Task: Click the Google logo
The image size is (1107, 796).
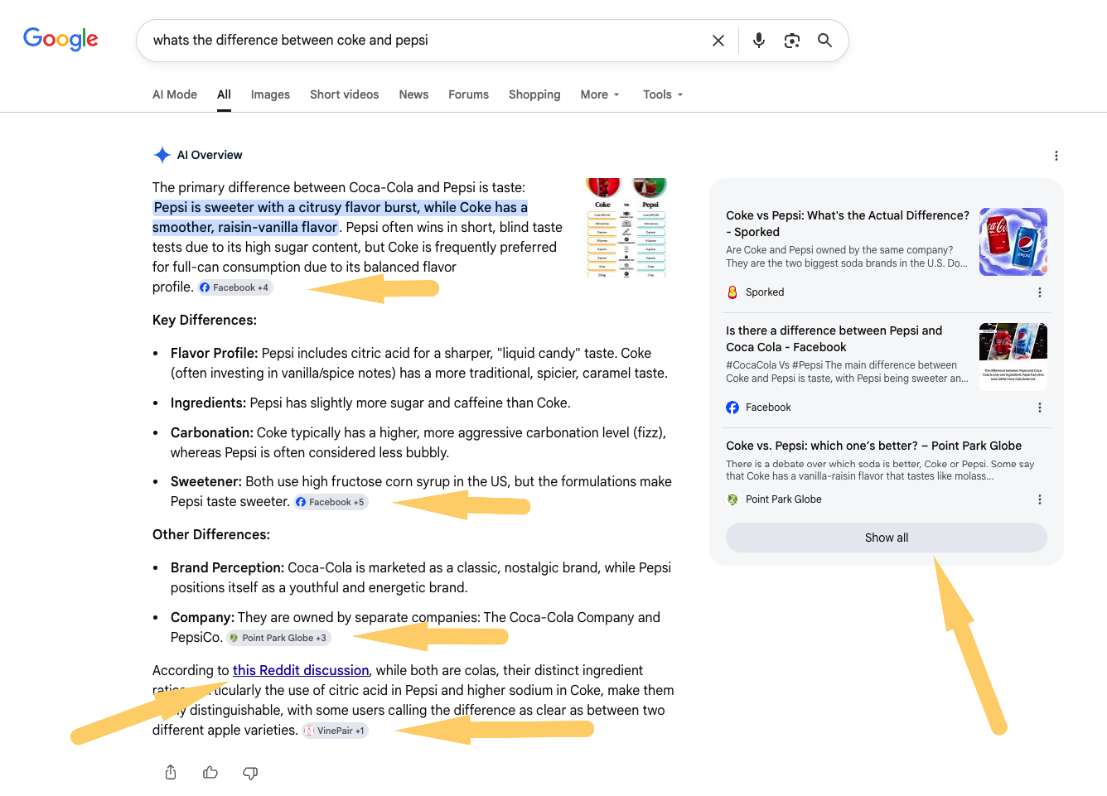Action: coord(60,39)
